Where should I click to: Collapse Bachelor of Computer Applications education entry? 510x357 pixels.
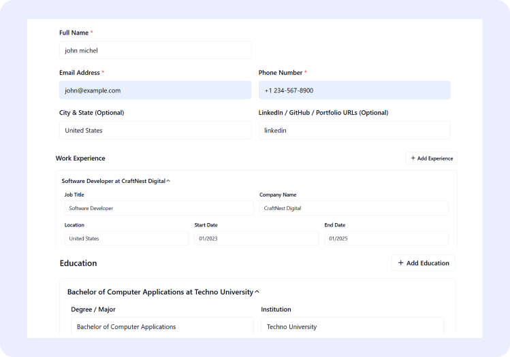point(257,292)
